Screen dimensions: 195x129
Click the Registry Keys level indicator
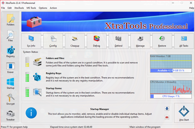pos(27,77)
